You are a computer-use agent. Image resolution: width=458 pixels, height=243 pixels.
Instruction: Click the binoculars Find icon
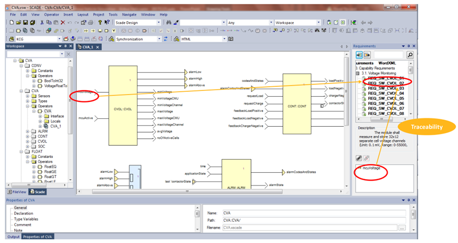[169, 22]
